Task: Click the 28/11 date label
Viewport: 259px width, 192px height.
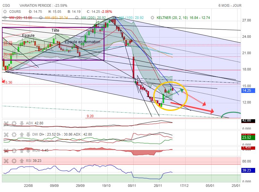Action: pyautogui.click(x=158, y=186)
